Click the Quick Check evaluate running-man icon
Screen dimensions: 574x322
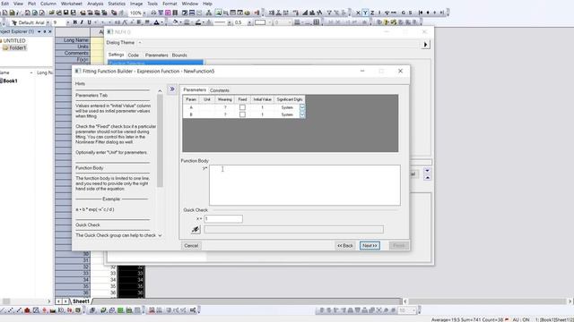pyautogui.click(x=196, y=229)
